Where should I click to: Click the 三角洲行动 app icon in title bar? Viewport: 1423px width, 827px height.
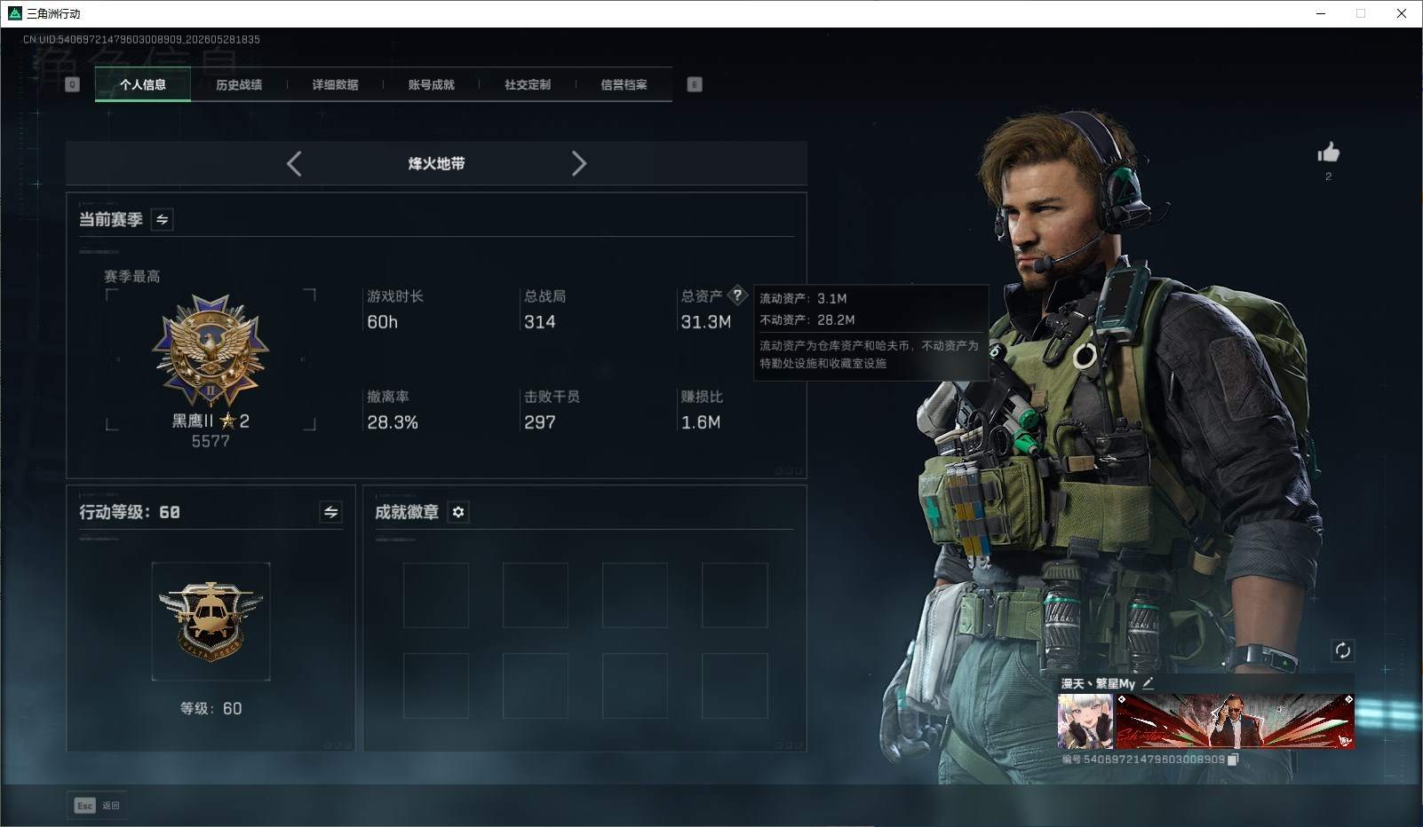[14, 13]
